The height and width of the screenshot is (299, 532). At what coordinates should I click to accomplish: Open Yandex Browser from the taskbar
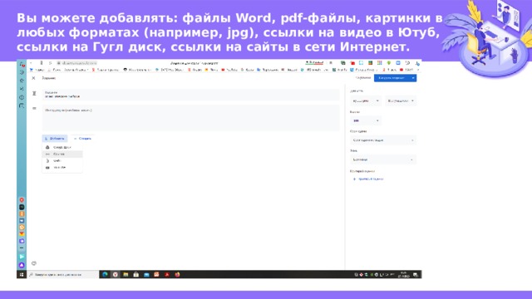pyautogui.click(x=116, y=275)
